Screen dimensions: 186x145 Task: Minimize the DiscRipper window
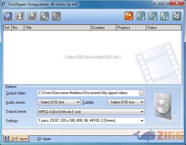(x=157, y=3)
